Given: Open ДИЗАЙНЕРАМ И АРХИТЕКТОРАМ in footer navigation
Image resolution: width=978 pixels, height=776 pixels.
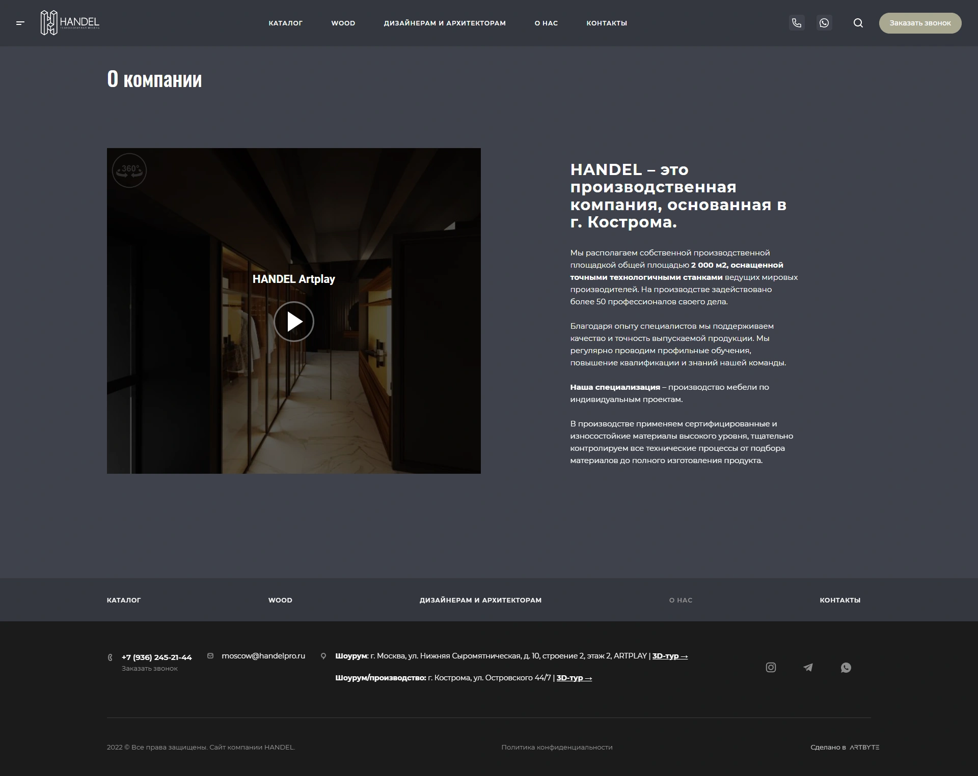Looking at the screenshot, I should (480, 600).
